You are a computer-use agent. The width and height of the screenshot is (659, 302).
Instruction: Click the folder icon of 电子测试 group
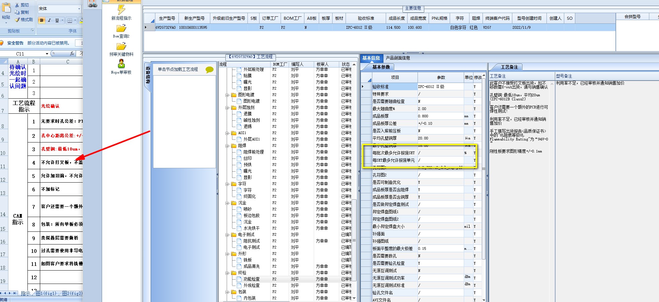(234, 235)
